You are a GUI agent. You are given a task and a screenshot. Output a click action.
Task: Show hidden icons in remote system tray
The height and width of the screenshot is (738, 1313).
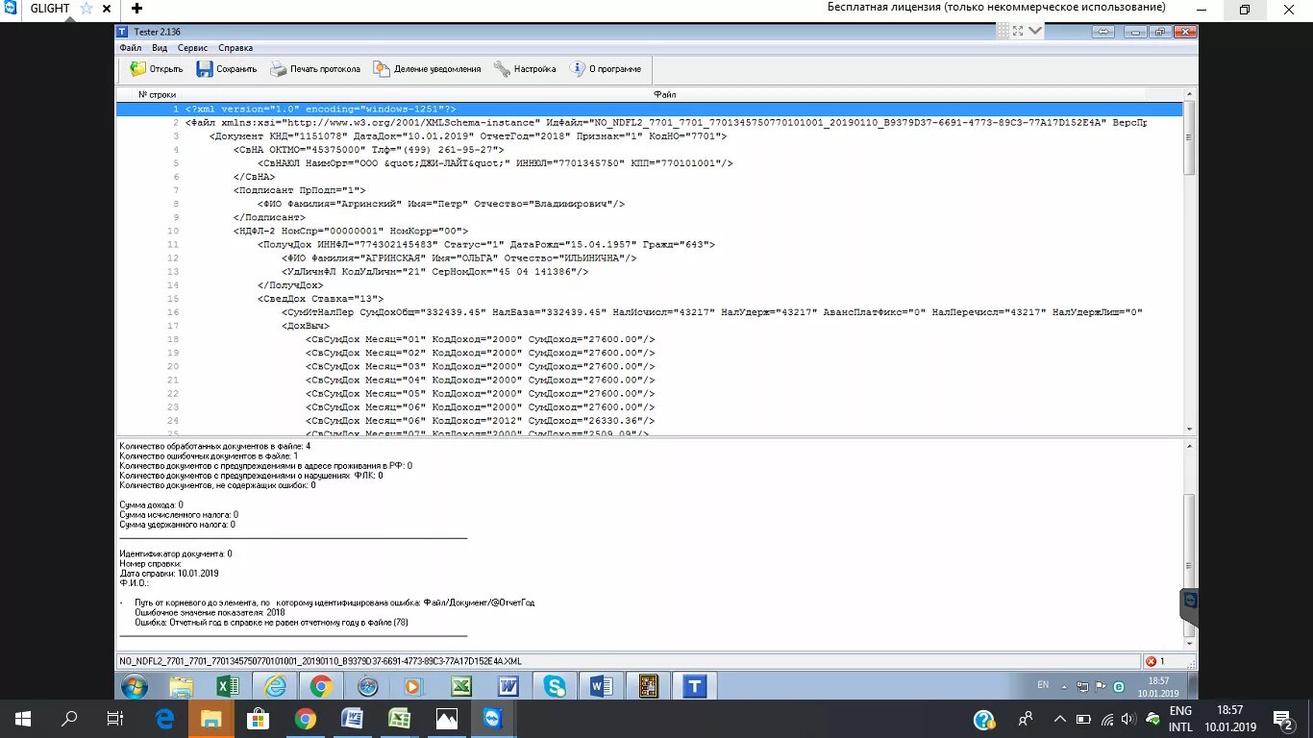[1066, 686]
